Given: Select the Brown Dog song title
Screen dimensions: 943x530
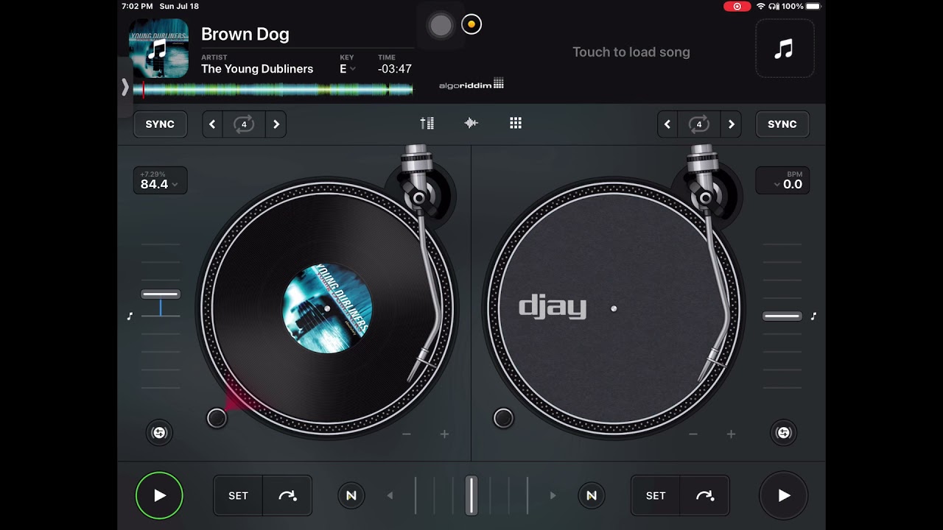Looking at the screenshot, I should (245, 34).
